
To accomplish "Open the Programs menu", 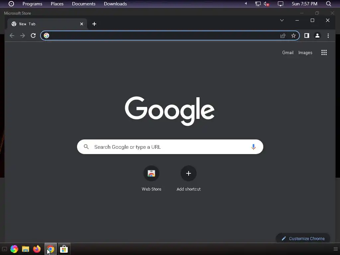I will [32, 4].
